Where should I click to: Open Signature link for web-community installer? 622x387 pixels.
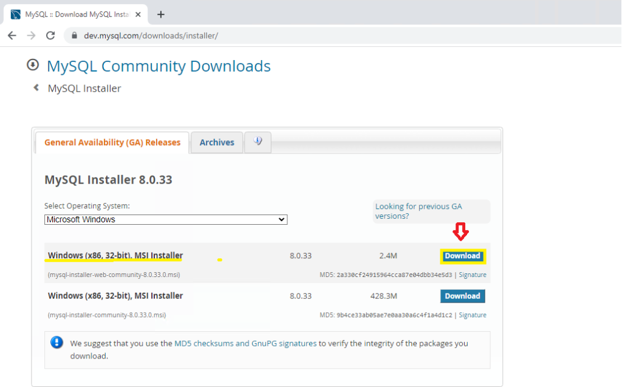click(x=473, y=275)
